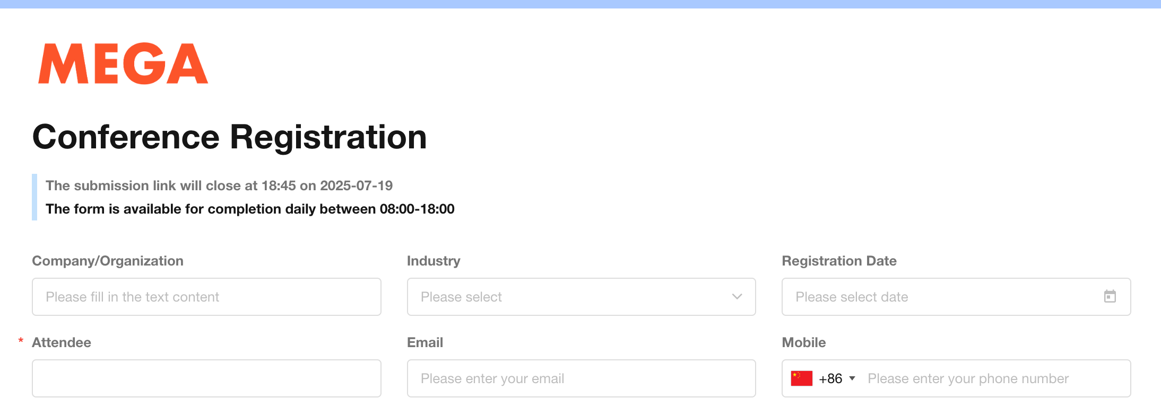
Task: Open the calendar icon in Registration Date
Action: (1110, 296)
